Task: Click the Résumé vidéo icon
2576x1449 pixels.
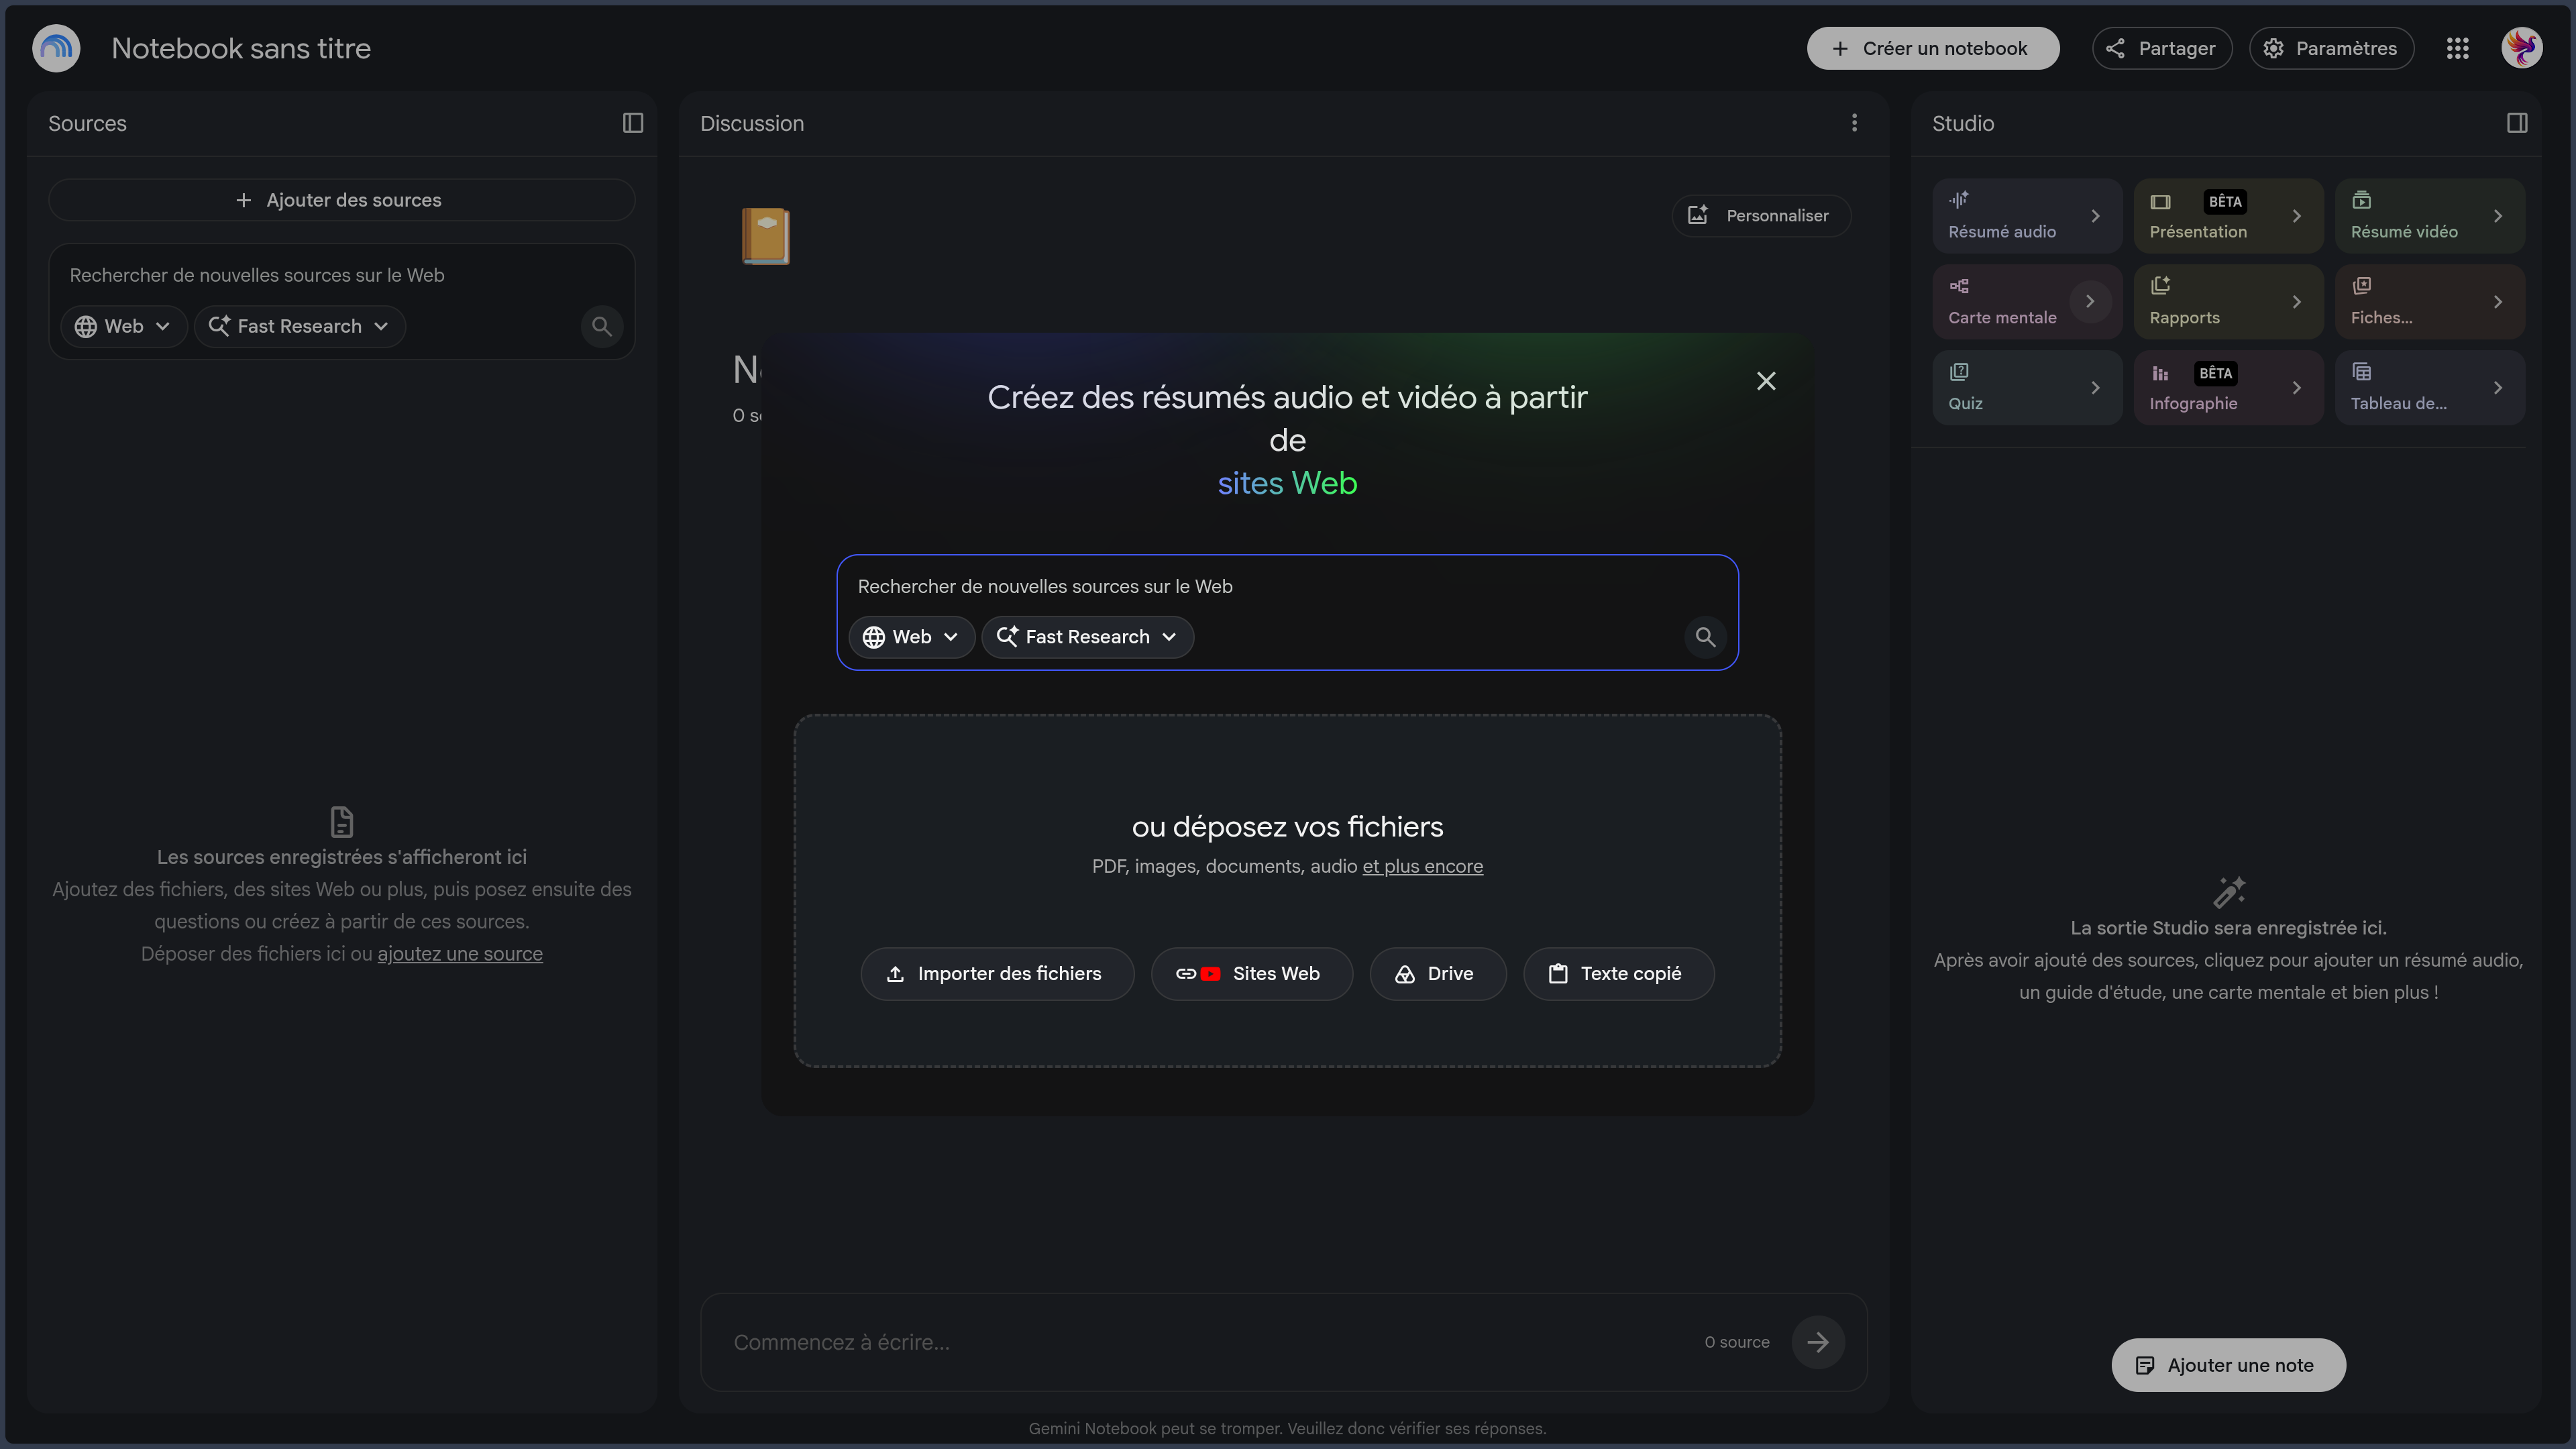Action: coord(2362,200)
